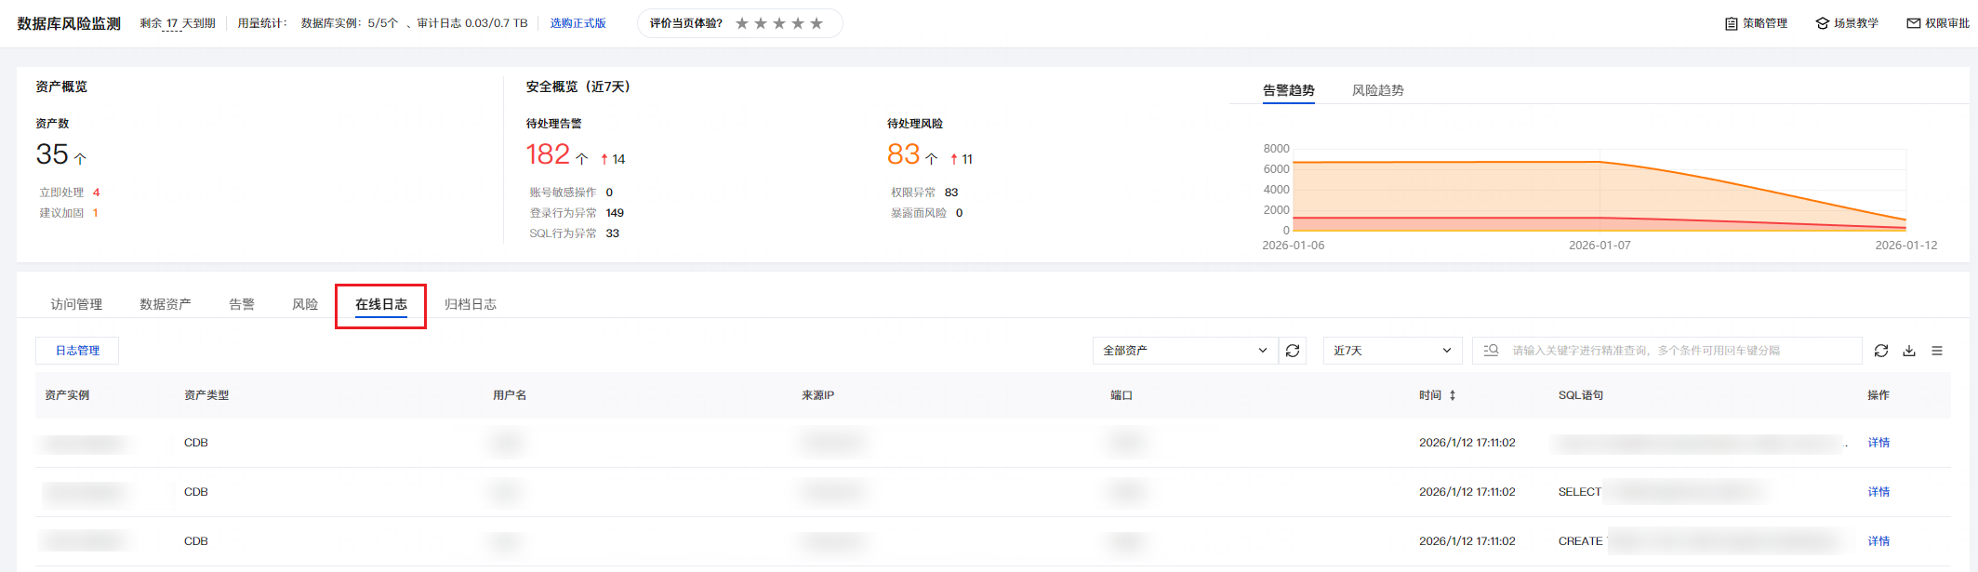Refresh the asset list next to 全部资产
The width and height of the screenshot is (1978, 572).
[x=1293, y=351]
